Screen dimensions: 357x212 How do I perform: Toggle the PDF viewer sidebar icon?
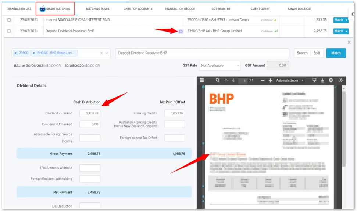(201, 80)
